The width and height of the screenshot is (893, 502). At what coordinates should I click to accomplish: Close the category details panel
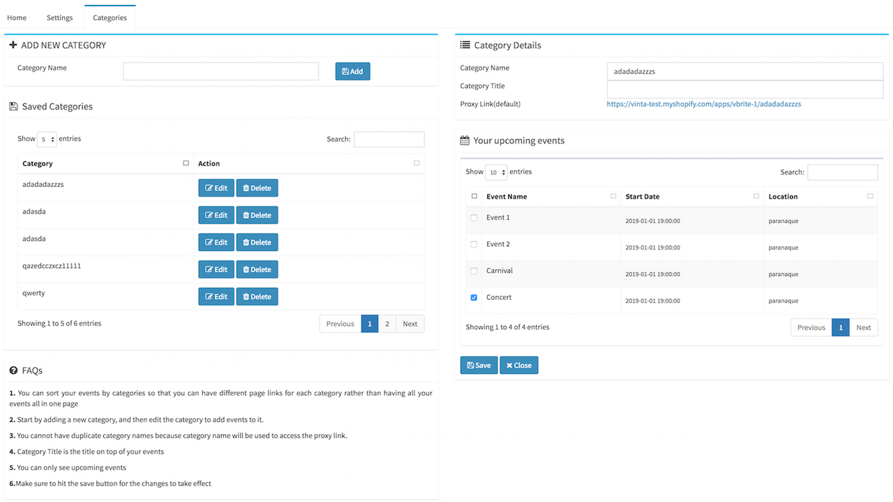click(x=519, y=365)
